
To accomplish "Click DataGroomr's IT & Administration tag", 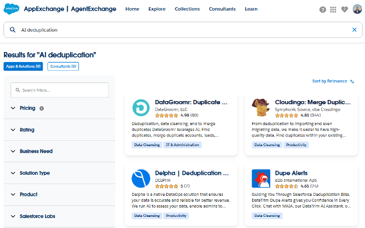I will tap(182, 145).
